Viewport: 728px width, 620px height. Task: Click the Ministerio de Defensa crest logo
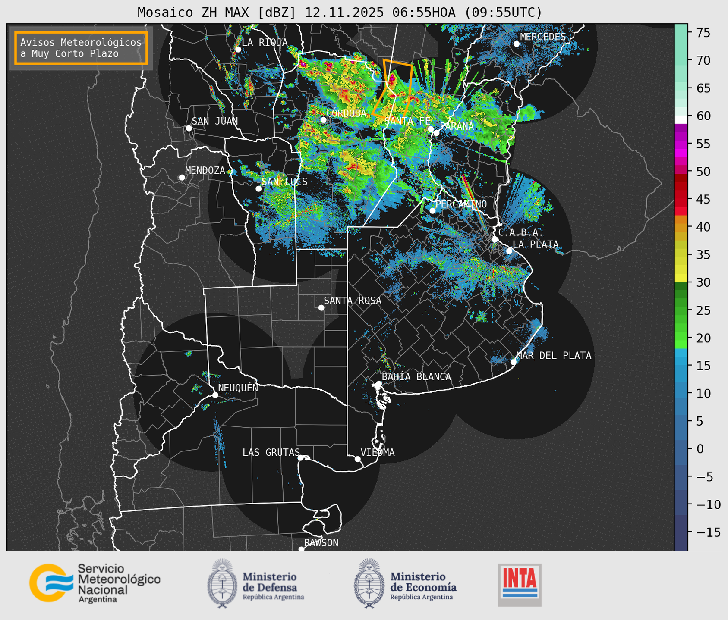(222, 583)
